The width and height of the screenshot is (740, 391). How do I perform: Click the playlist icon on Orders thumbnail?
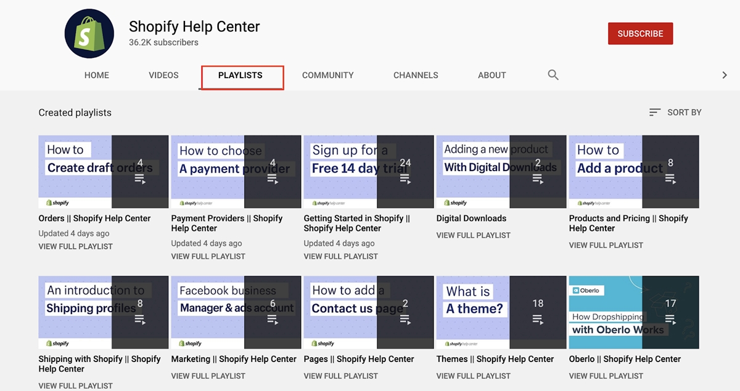coord(140,179)
